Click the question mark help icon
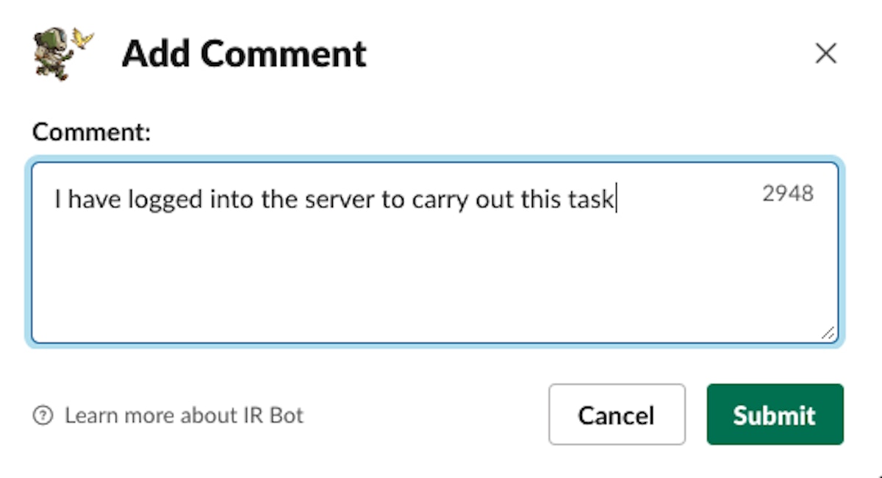Screen dimensions: 882x478 point(43,415)
